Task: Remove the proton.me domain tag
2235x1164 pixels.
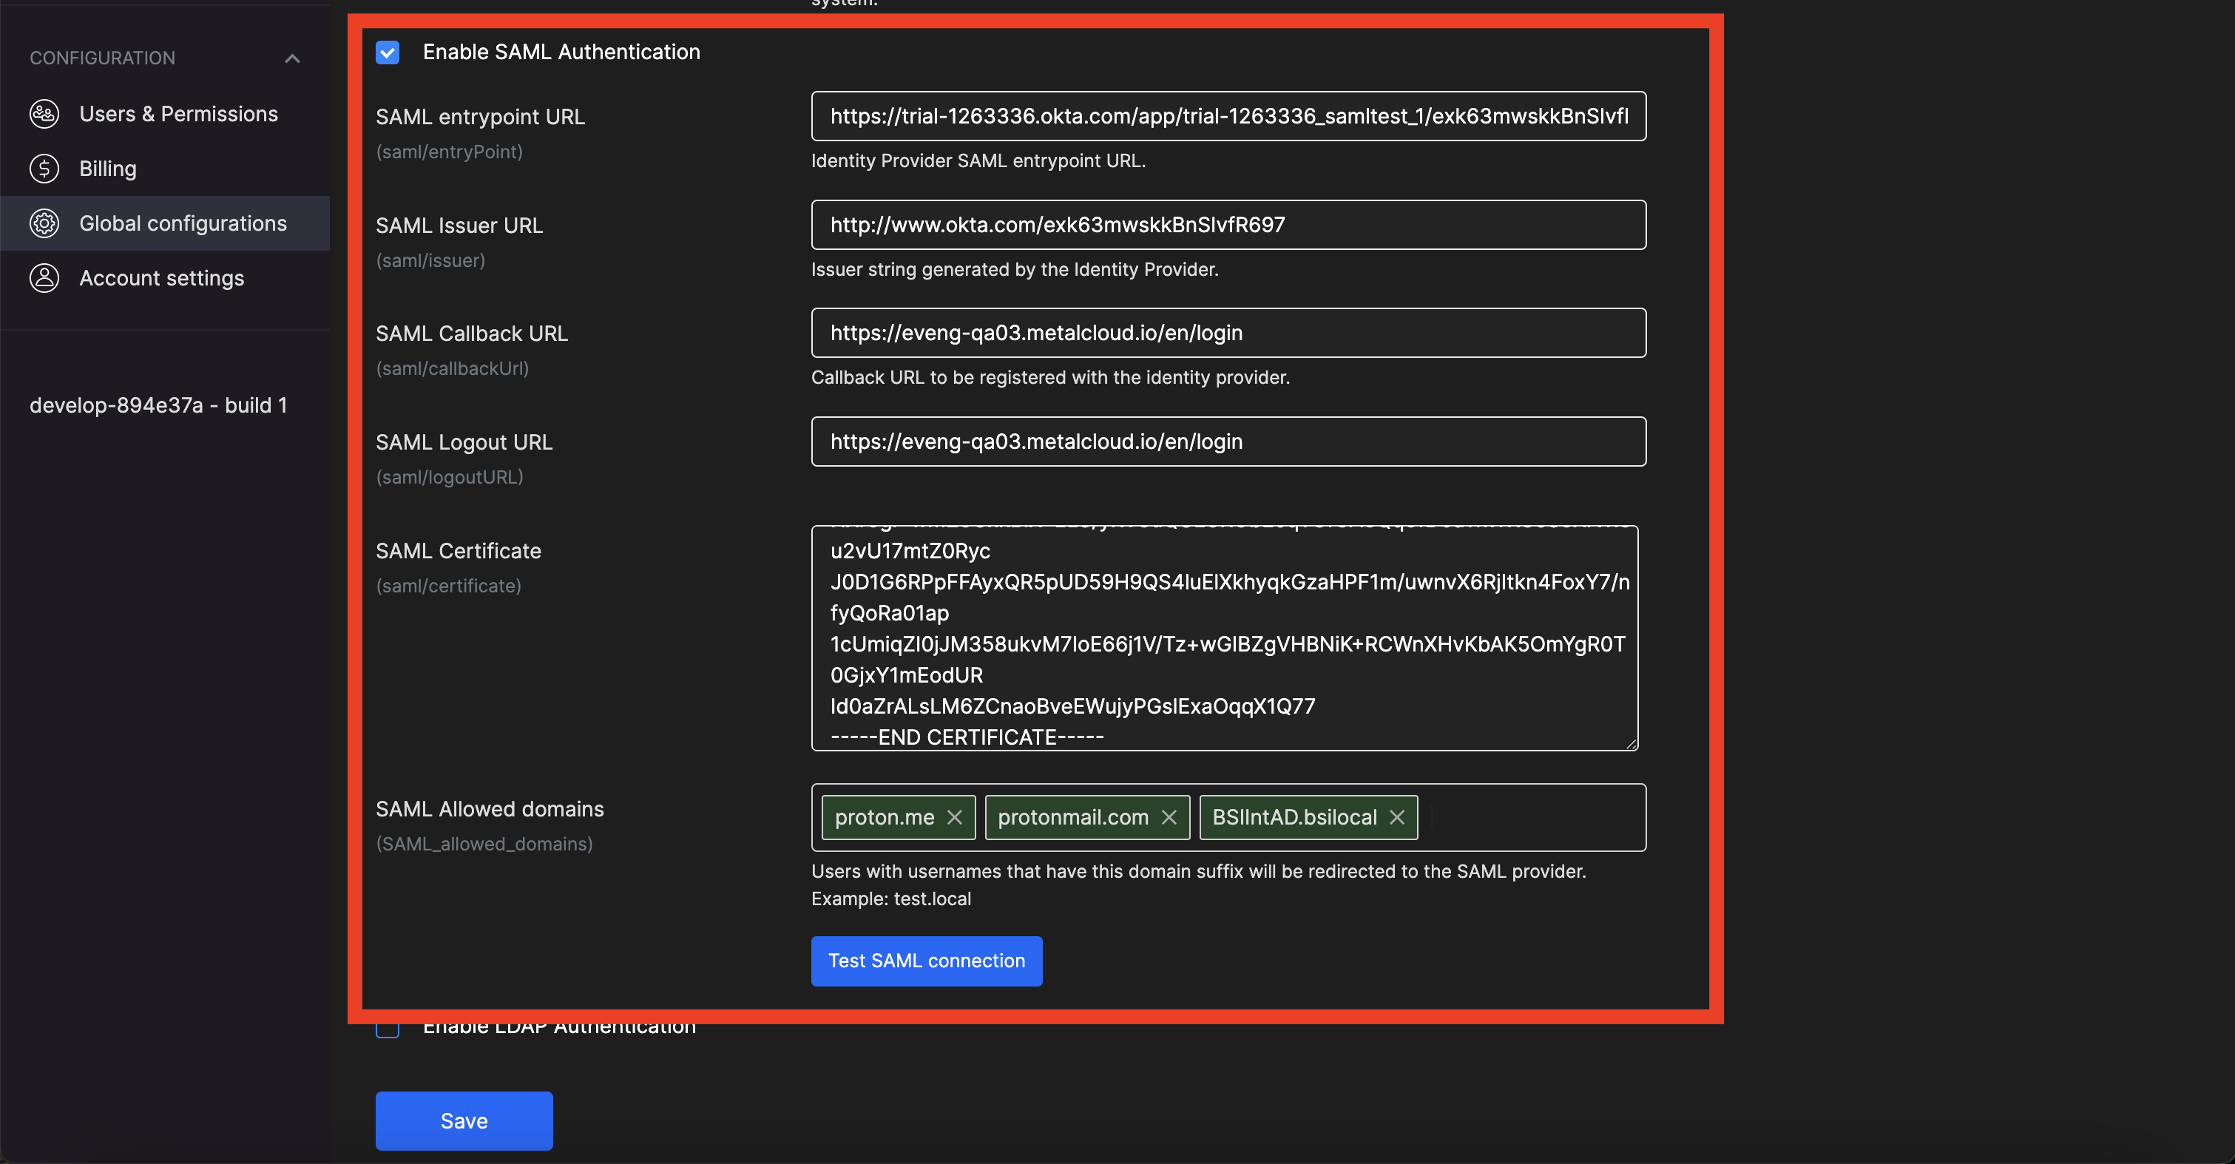Action: point(954,817)
